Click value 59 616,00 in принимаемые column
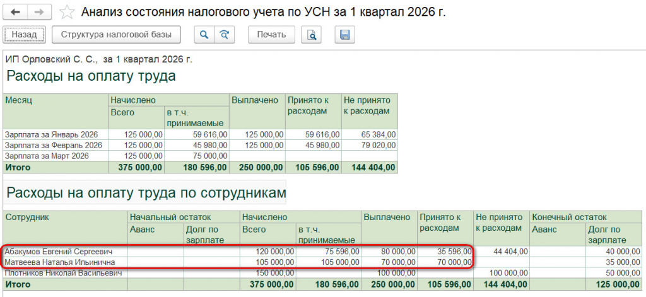 pyautogui.click(x=209, y=134)
